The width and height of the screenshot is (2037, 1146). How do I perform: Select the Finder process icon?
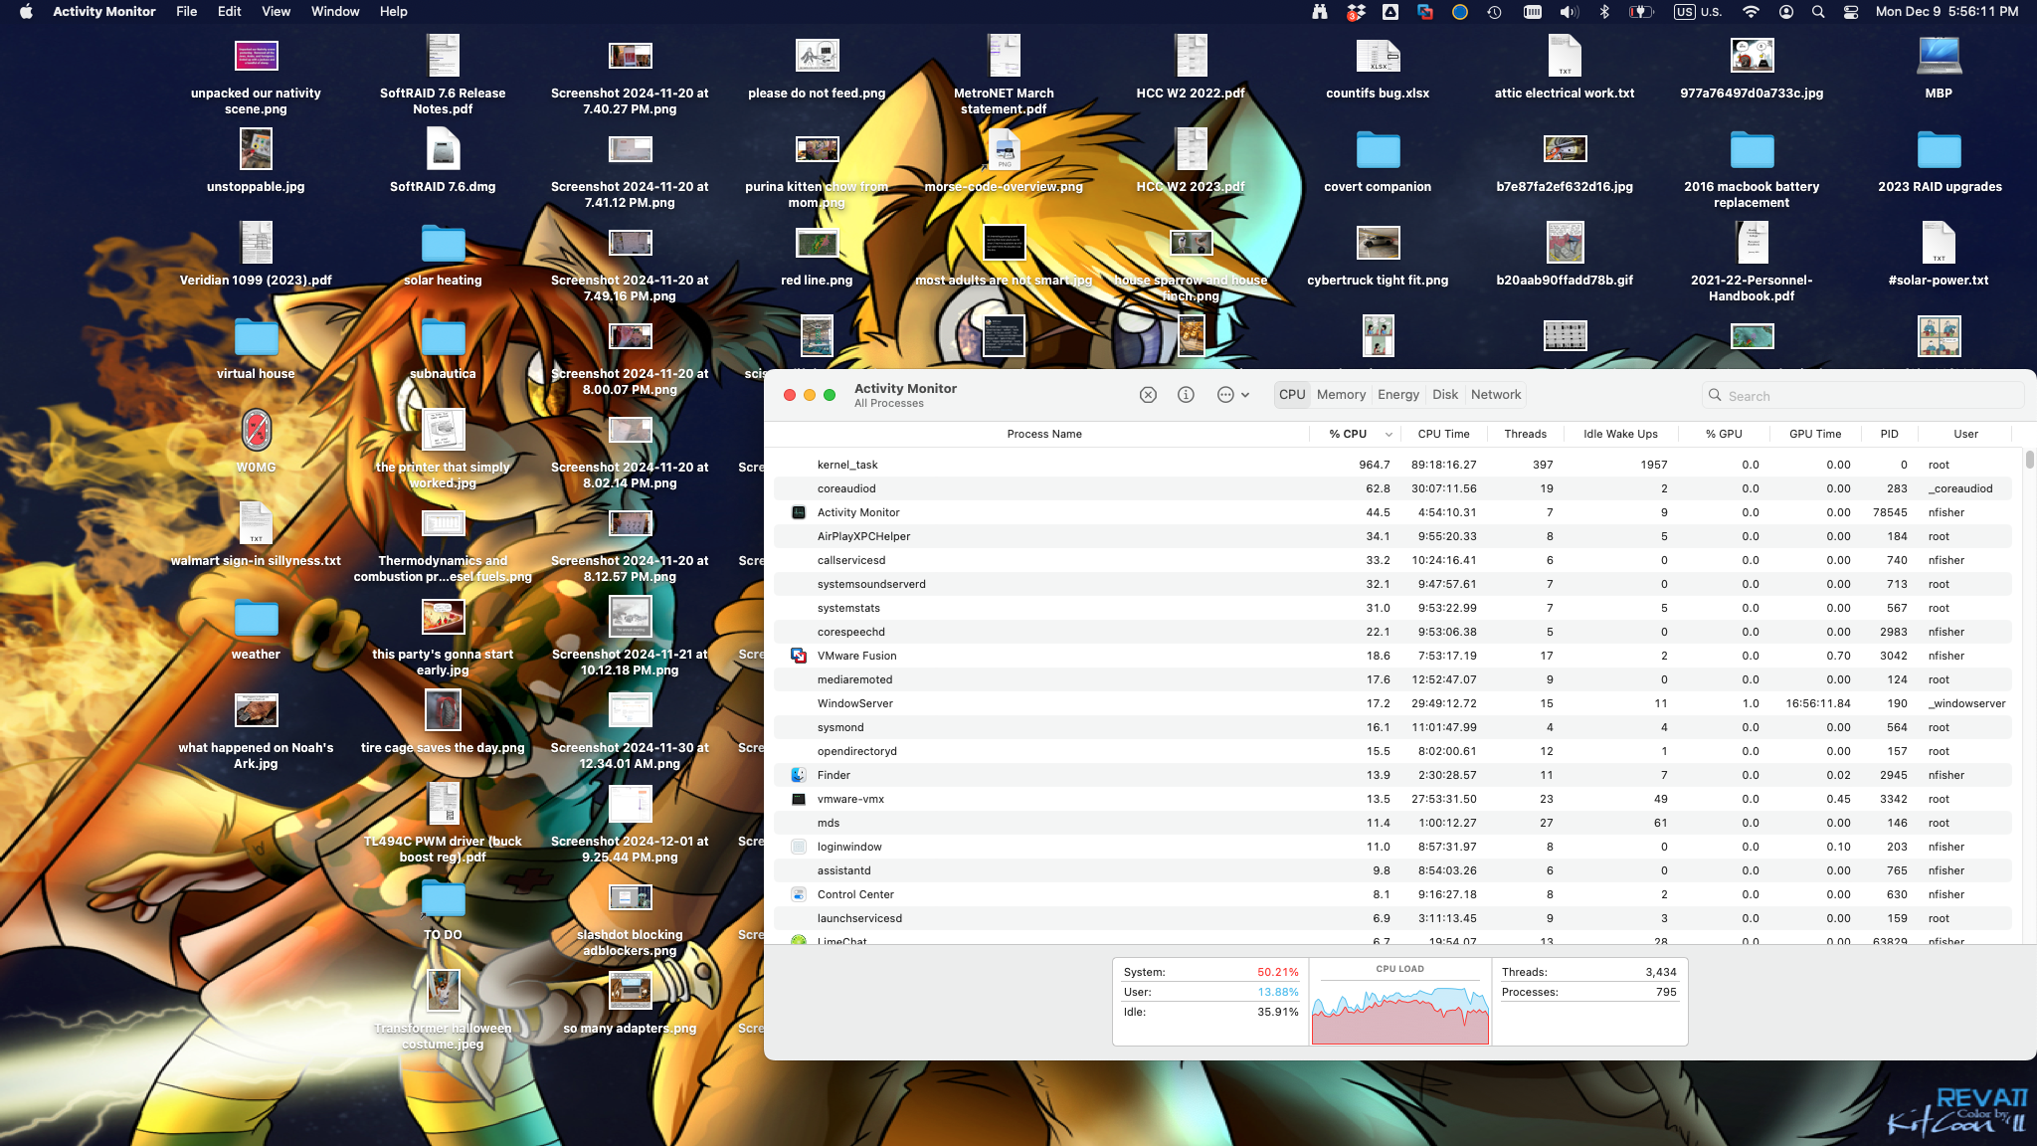click(x=798, y=775)
